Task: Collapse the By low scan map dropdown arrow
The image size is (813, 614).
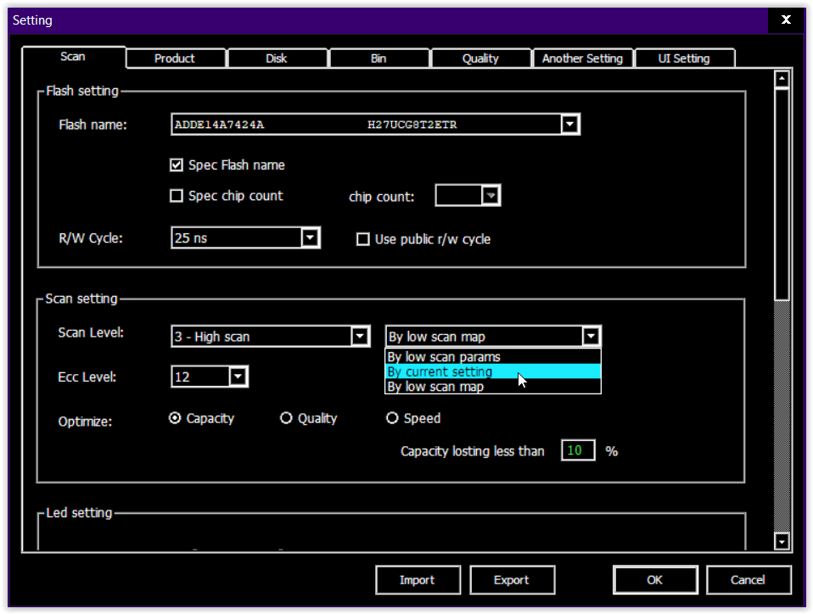Action: pos(592,336)
